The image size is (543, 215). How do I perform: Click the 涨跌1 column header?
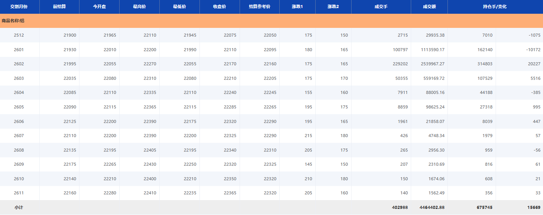(x=297, y=7)
